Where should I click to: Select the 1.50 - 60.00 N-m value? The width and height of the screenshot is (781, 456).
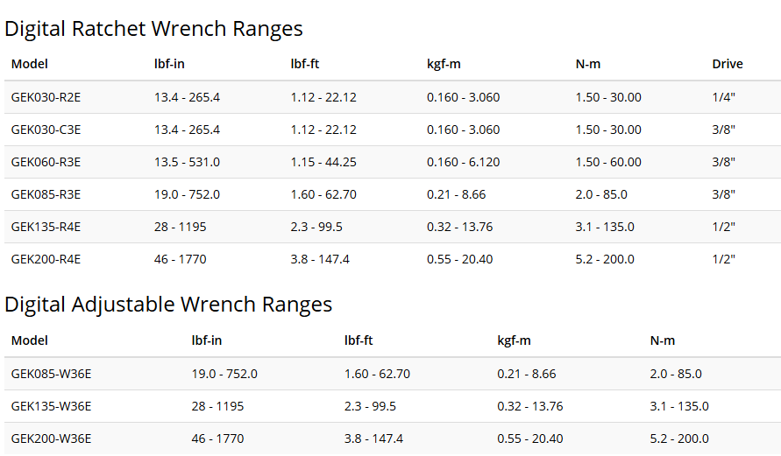coord(608,162)
